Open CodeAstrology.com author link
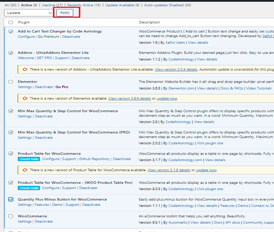The image size is (274, 232). coord(185,160)
